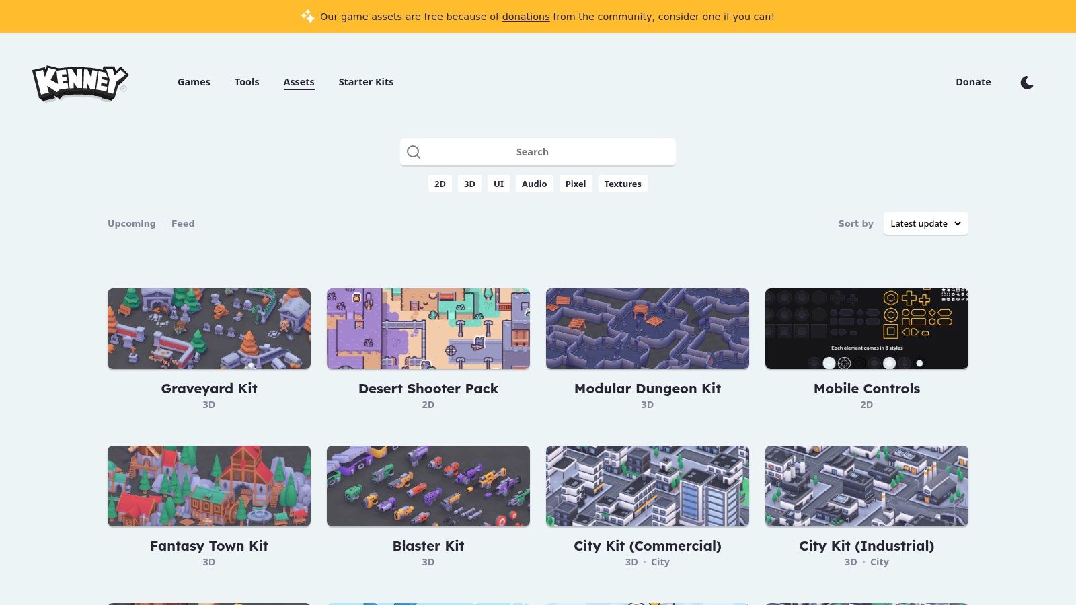
Task: Click the Donate link
Action: [973, 82]
